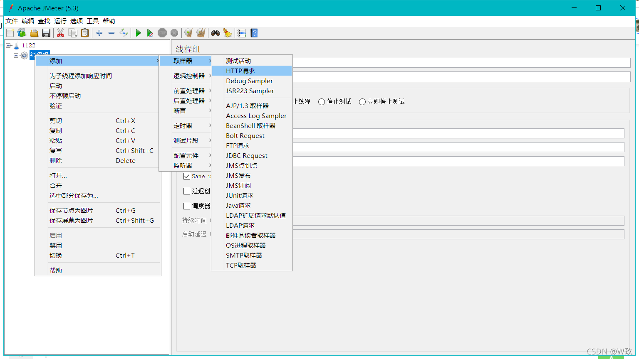The image size is (639, 359).
Task: Click 删除 in context menu
Action: [98, 160]
